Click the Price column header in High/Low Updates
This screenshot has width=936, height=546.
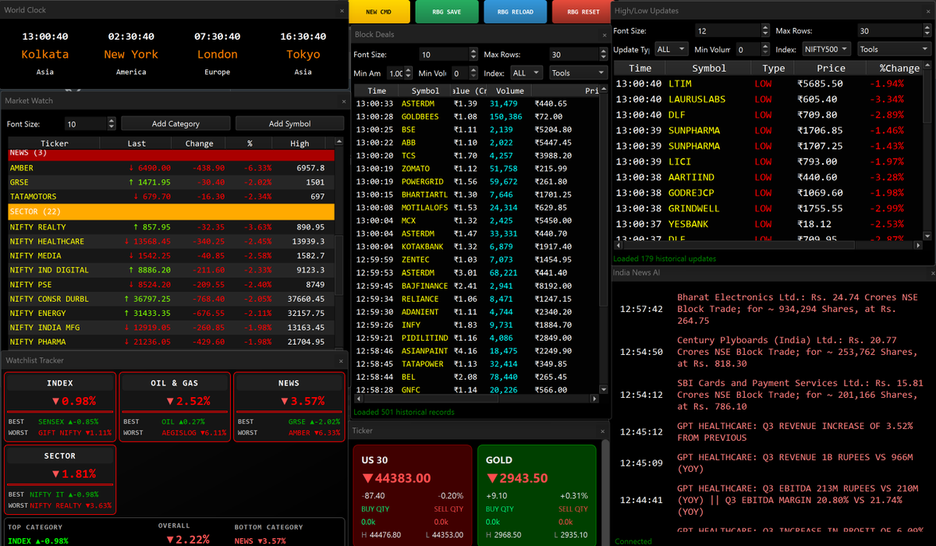click(831, 68)
